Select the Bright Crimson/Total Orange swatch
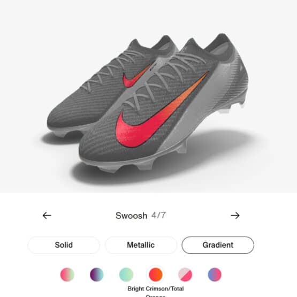Viewport: 297px width, 297px height. click(x=156, y=275)
